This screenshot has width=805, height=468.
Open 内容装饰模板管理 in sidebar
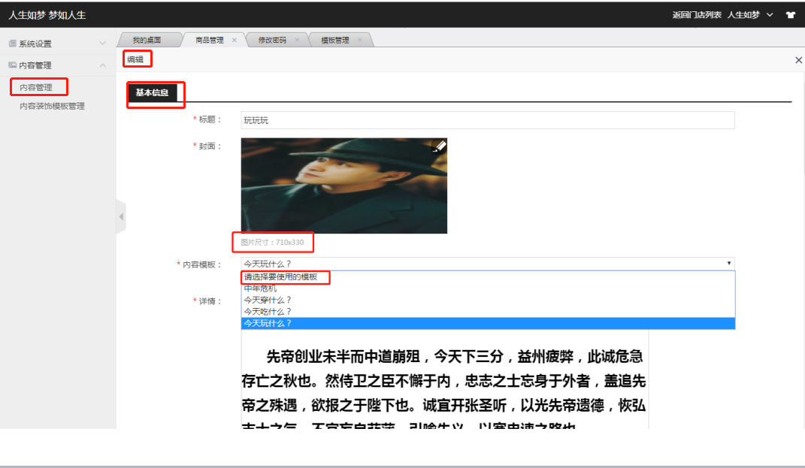(x=52, y=106)
